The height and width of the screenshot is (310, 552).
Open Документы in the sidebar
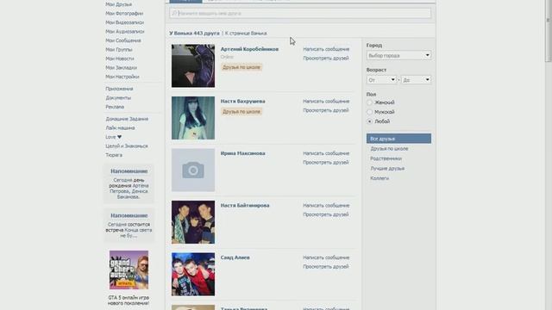[118, 97]
